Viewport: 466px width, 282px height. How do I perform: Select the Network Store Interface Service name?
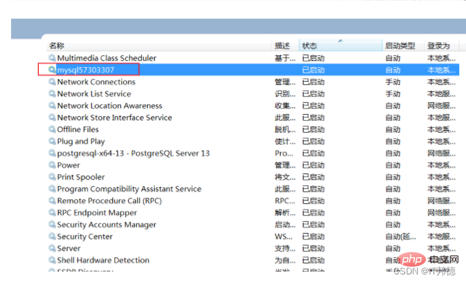(114, 117)
